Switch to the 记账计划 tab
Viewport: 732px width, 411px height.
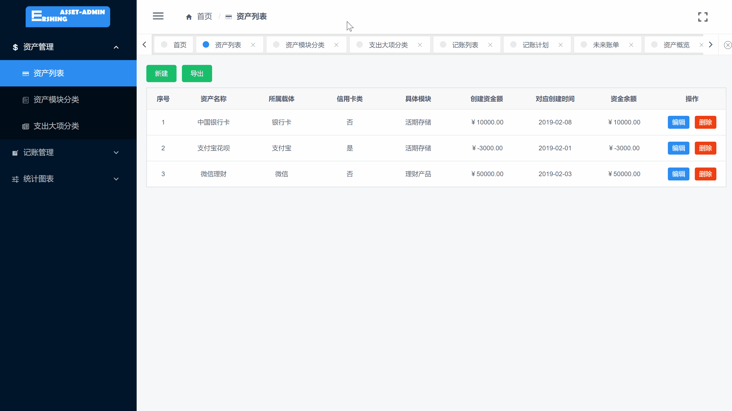coord(535,45)
